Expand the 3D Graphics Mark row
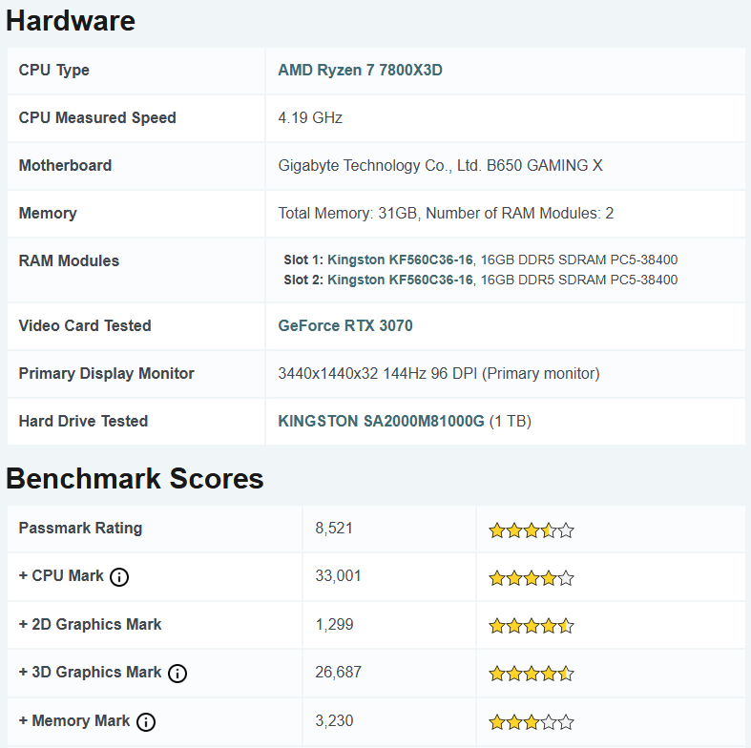 coord(90,672)
